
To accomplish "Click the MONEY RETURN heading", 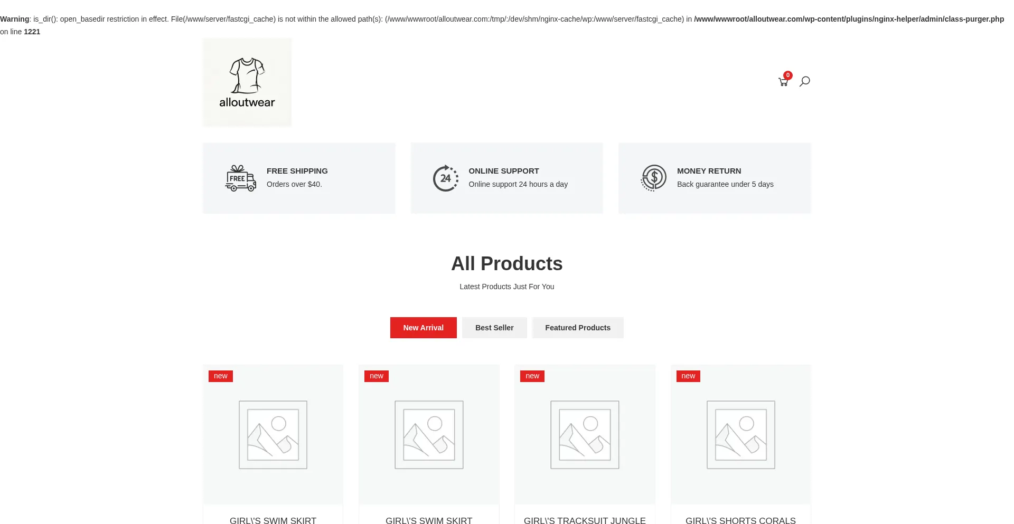I will 709,171.
